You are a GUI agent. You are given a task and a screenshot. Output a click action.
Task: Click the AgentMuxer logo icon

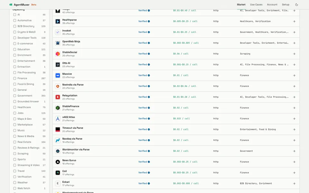11,5
